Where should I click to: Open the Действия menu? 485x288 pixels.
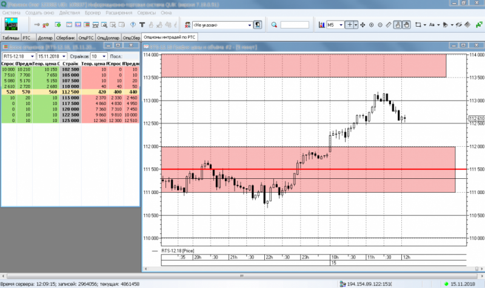coord(70,13)
